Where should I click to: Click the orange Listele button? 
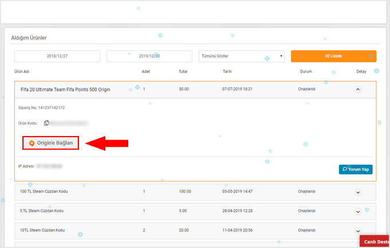pos(333,56)
